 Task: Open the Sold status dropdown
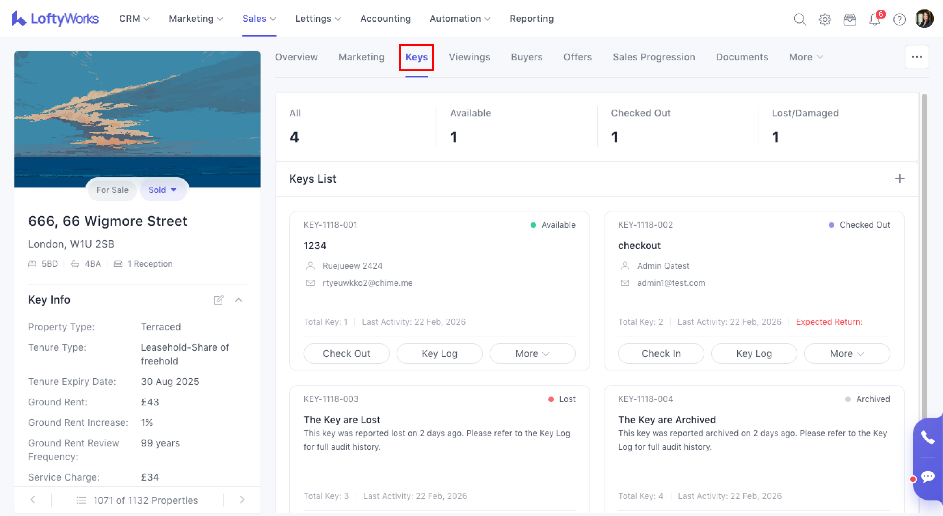pos(162,190)
